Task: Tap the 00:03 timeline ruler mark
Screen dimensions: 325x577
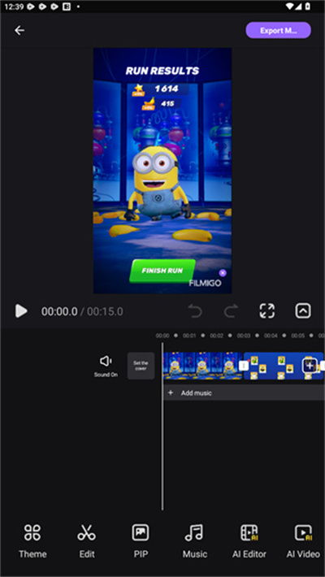Action: 243,336
